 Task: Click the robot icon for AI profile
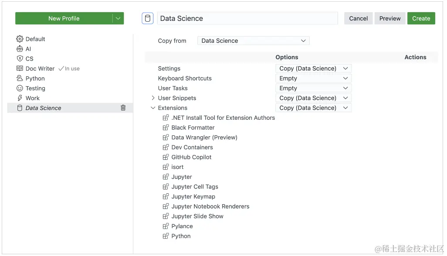[x=20, y=49]
